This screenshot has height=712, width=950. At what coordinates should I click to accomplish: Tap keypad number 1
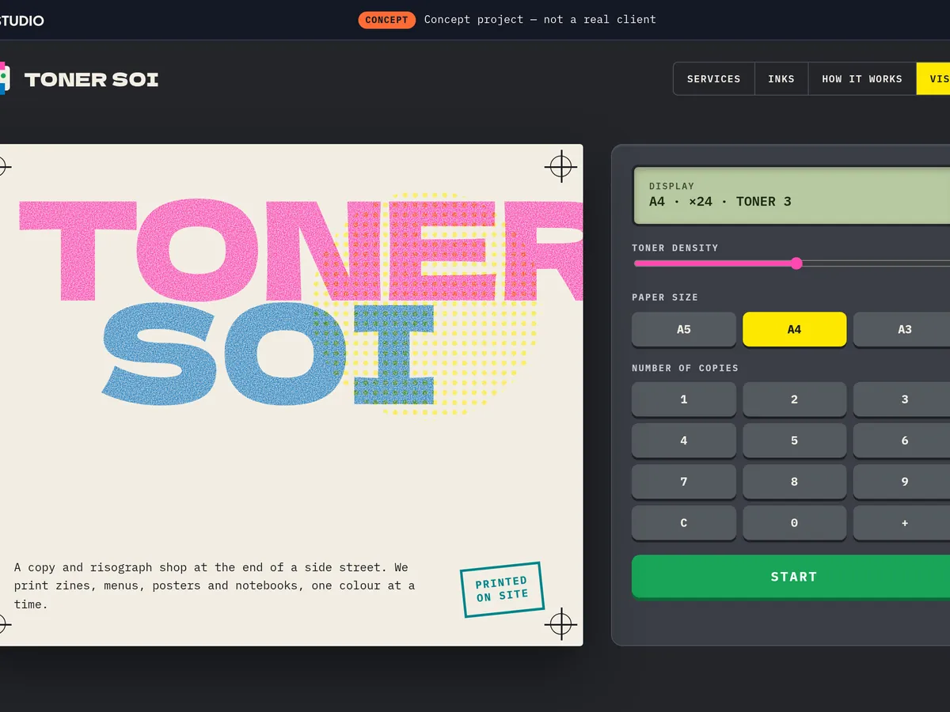tap(684, 400)
